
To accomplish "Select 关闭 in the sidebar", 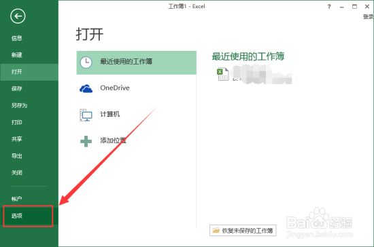I will click(17, 173).
